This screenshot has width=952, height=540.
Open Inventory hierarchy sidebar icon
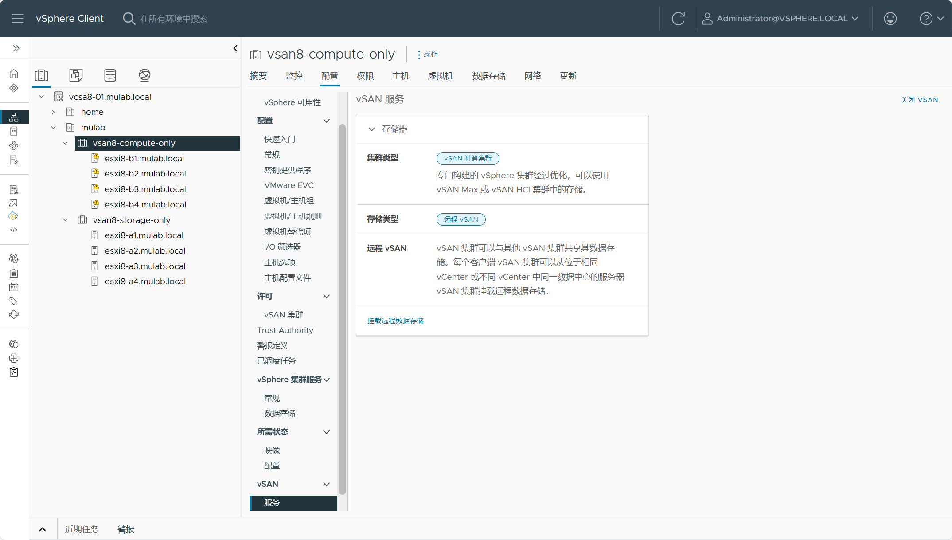pos(14,117)
